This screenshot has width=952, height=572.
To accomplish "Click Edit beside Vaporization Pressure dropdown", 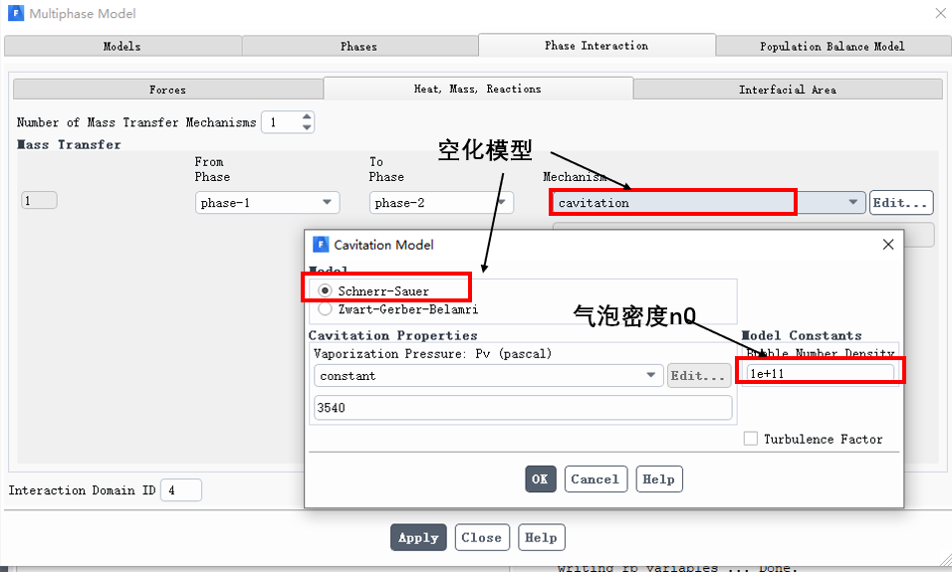I will point(699,375).
